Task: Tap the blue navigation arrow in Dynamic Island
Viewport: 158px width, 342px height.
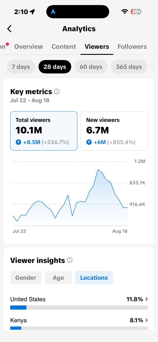Action: tap(53, 11)
